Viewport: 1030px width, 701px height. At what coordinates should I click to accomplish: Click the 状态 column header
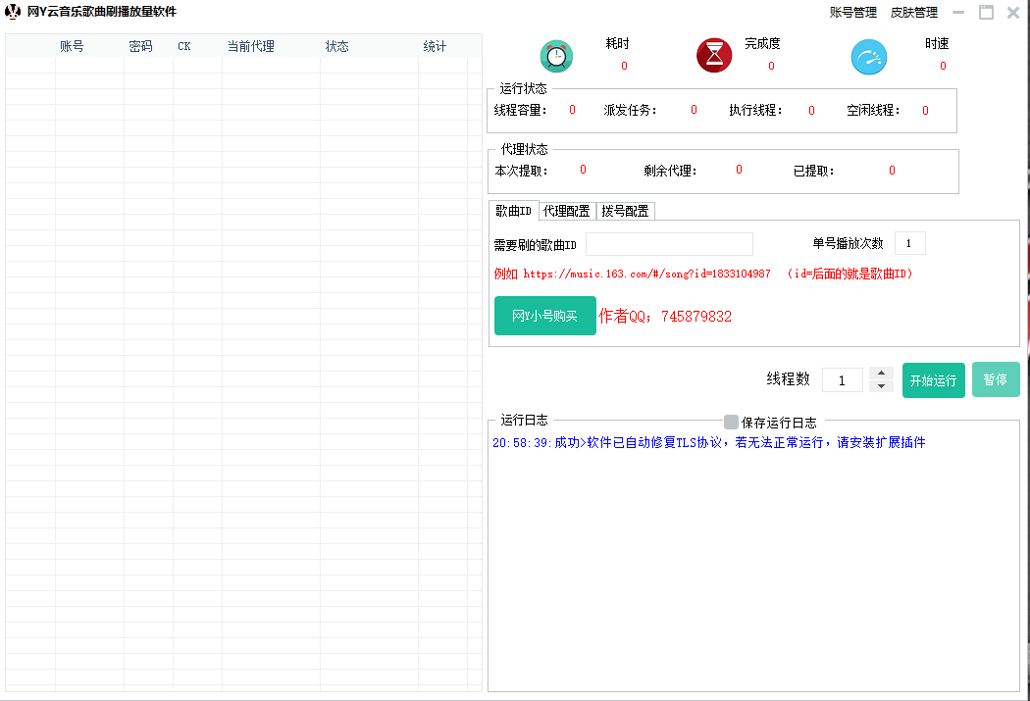(337, 46)
